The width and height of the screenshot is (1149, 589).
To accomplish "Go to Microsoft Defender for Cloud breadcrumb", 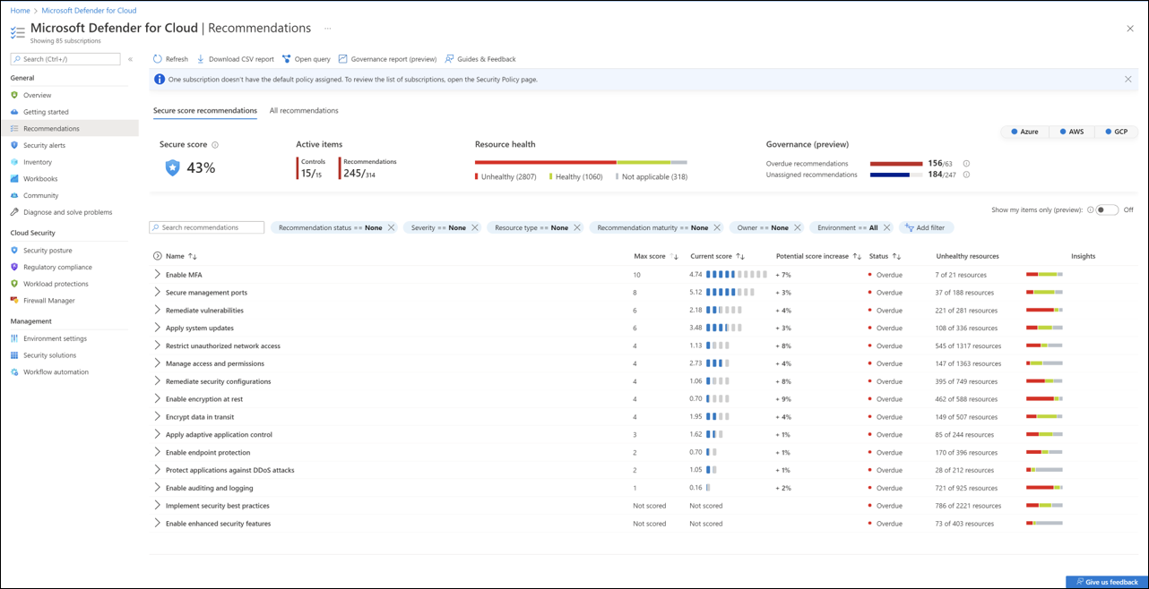I will (x=89, y=10).
